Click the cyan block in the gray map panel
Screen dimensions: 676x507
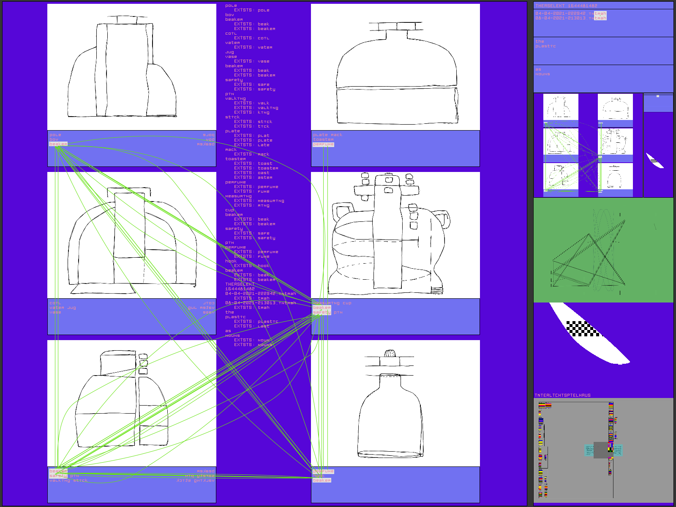pos(589,450)
